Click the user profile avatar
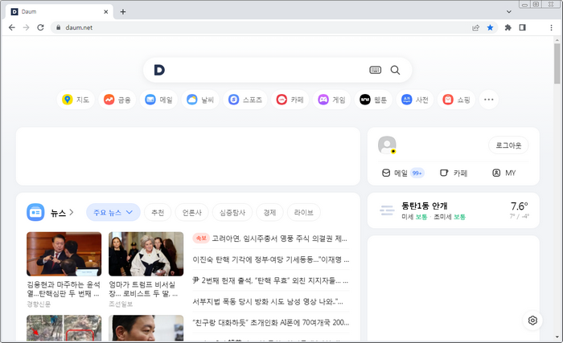Viewport: 563px width, 343px height. point(387,145)
